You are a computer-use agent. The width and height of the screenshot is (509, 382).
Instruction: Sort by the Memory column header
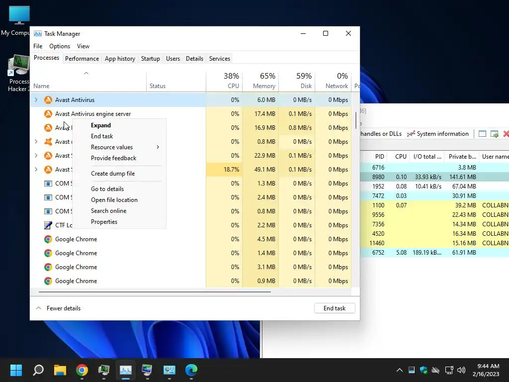[x=260, y=81]
